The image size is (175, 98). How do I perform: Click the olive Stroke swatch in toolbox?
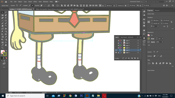click(x=5, y=54)
